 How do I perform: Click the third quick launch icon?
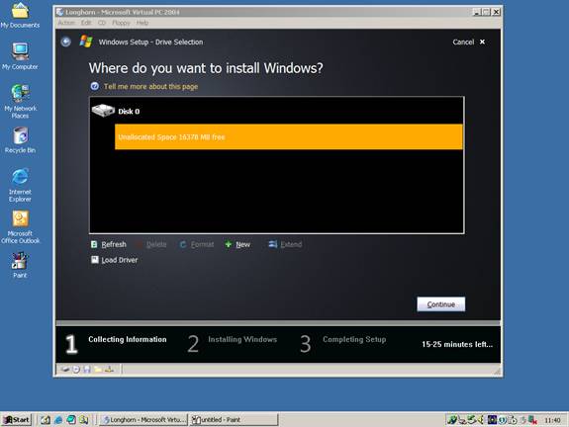point(71,420)
